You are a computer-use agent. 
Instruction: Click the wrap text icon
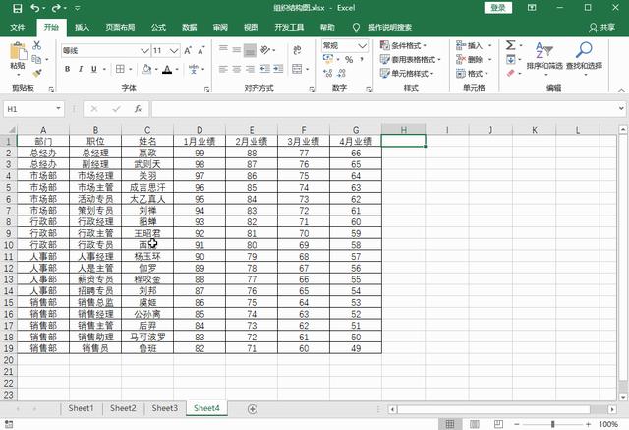pos(297,50)
